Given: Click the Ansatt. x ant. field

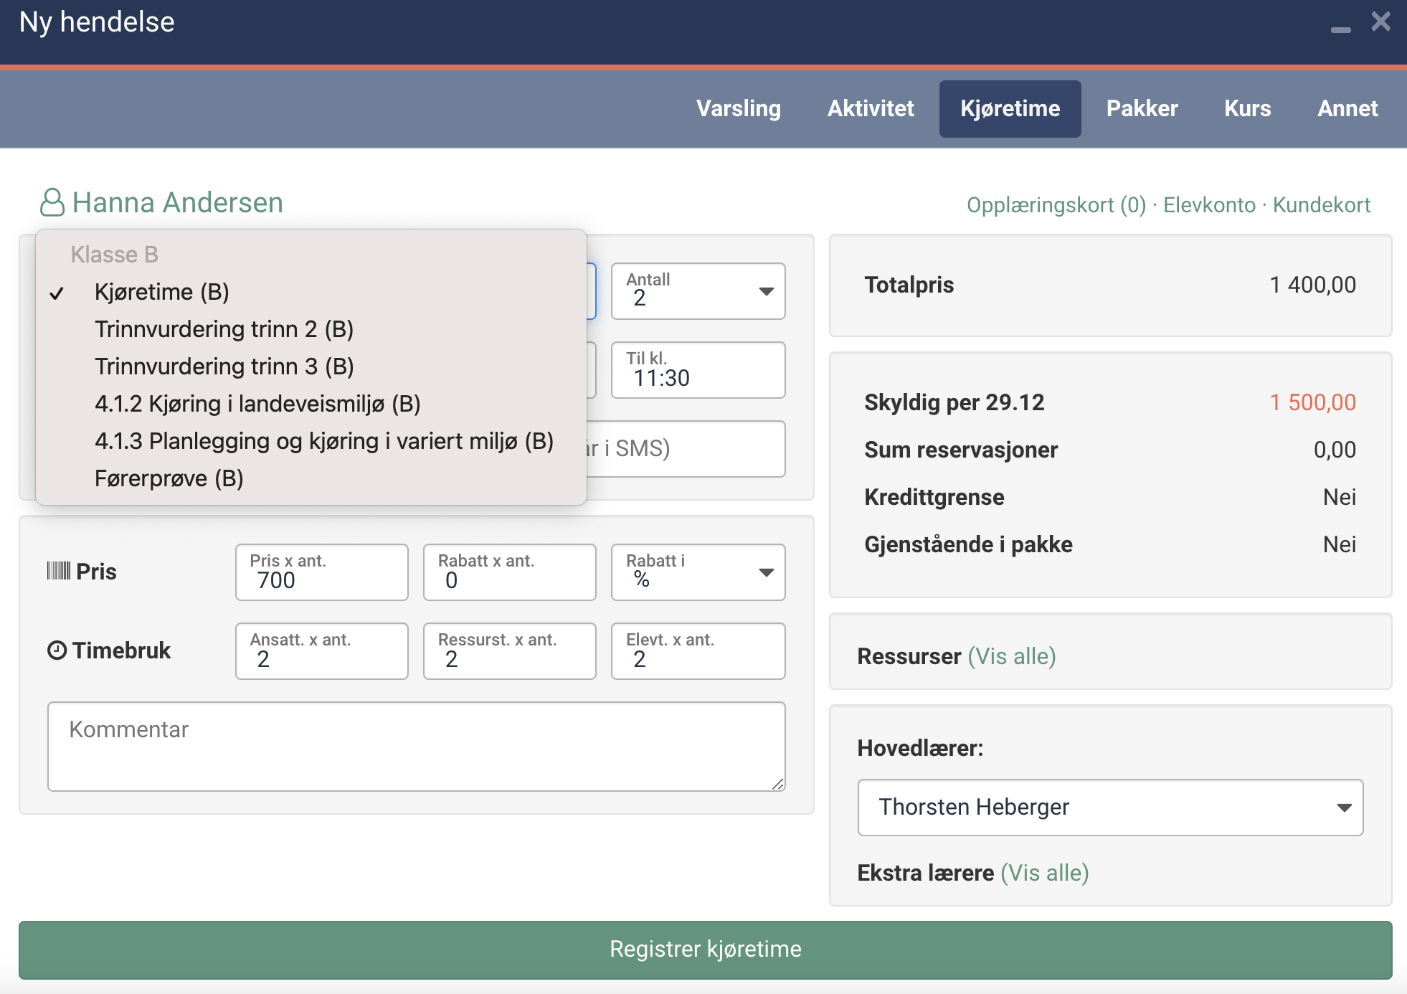Looking at the screenshot, I should click(322, 651).
